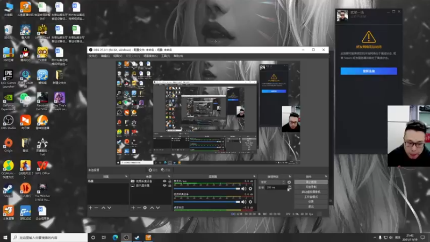Toggle lock on video capture device source
Screen dimensions: 430x242
pyautogui.click(x=169, y=181)
